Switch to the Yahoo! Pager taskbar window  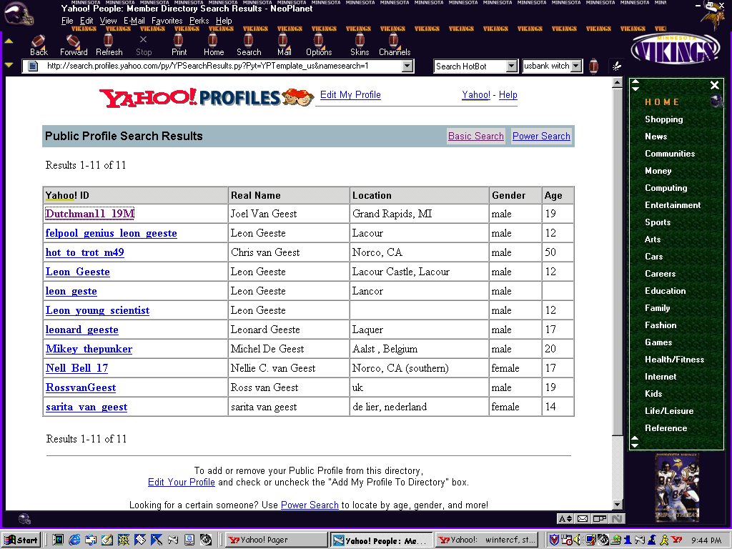pos(277,540)
